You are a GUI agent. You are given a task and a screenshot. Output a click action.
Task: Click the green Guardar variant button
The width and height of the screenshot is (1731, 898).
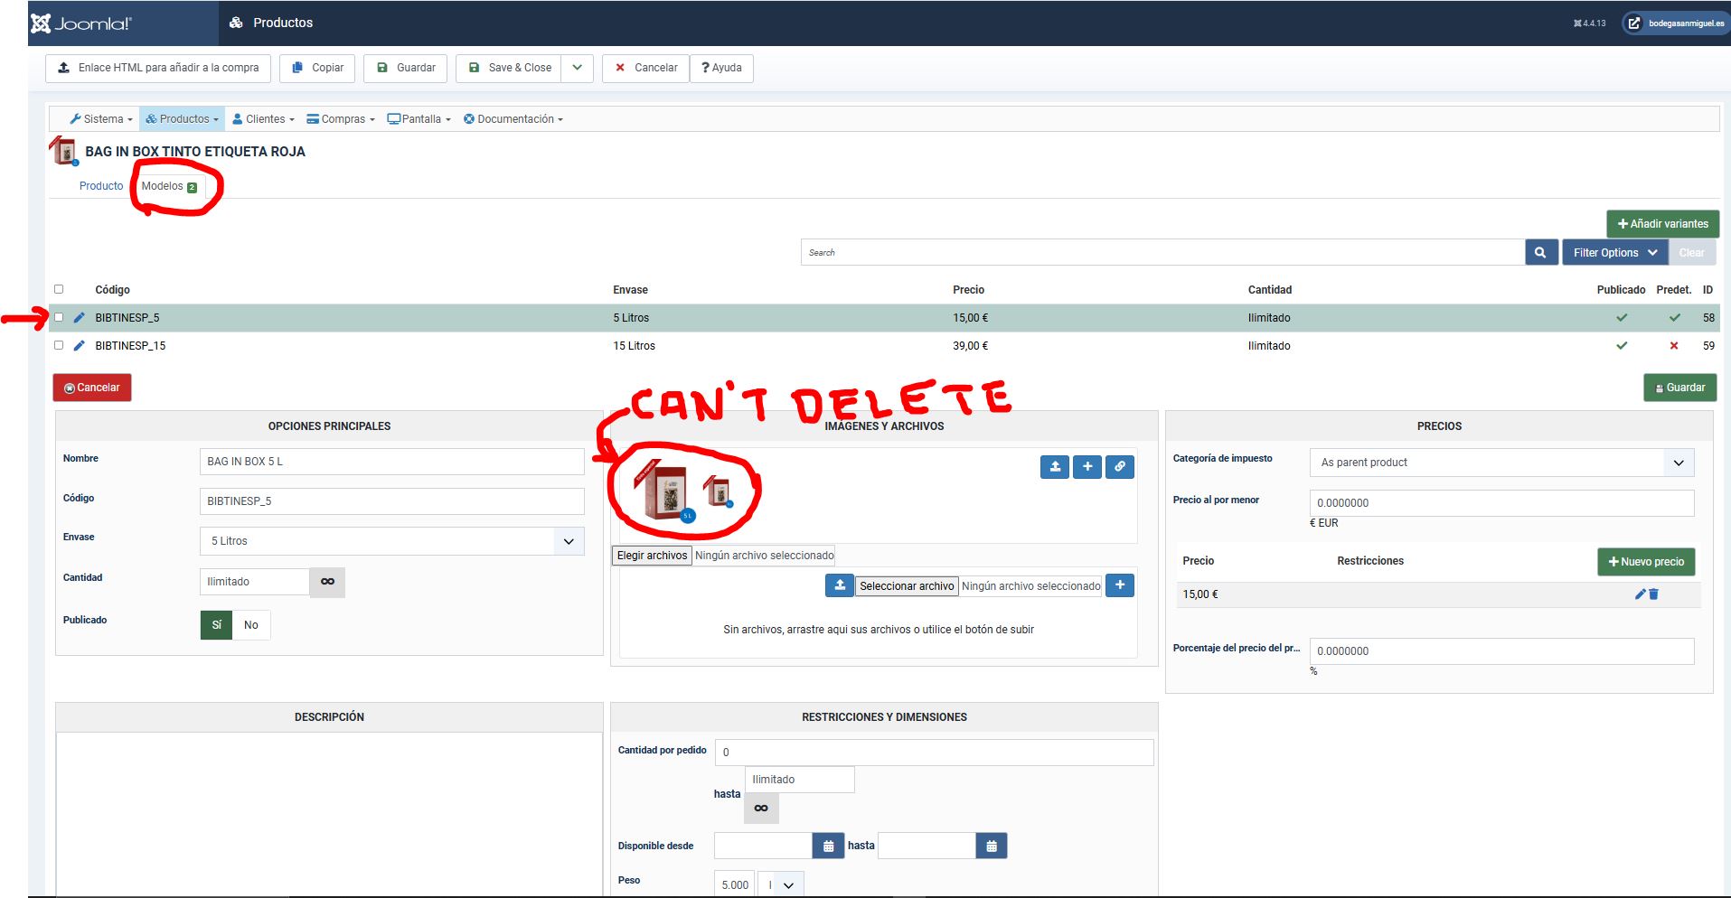pos(1679,388)
